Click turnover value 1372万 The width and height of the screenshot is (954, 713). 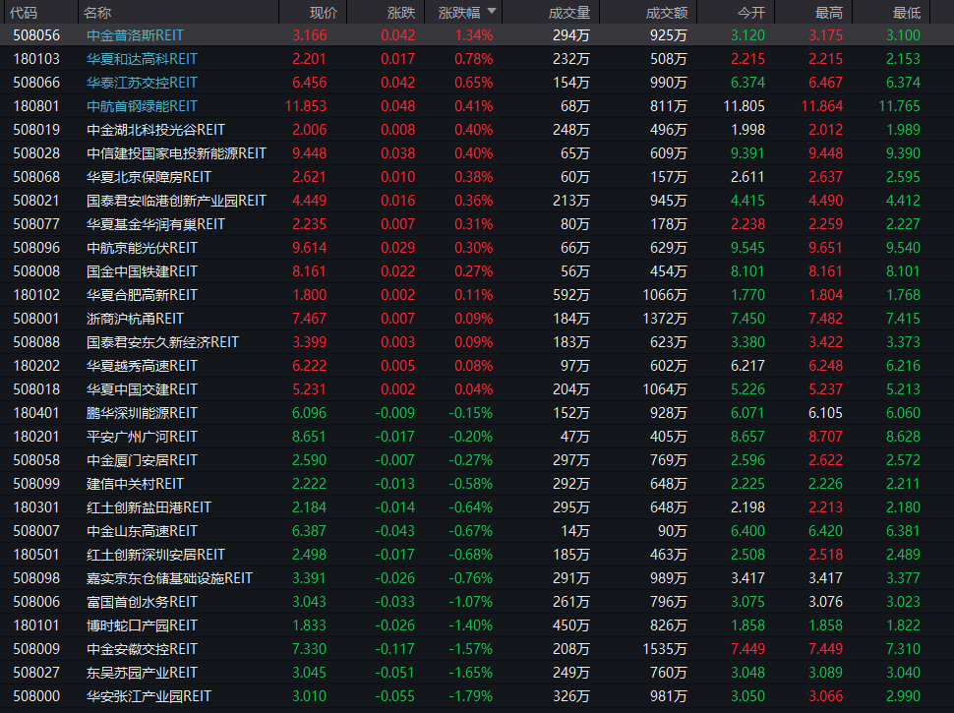click(x=665, y=319)
